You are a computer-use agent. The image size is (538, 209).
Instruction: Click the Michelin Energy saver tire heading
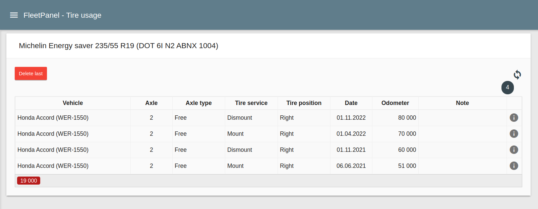pyautogui.click(x=118, y=46)
